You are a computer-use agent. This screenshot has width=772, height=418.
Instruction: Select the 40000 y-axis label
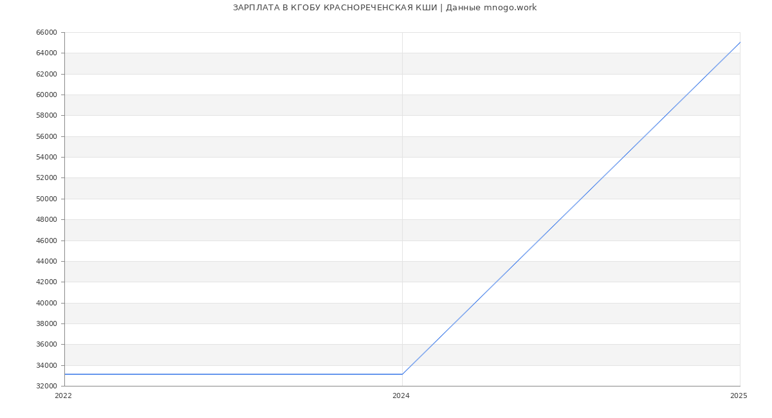(x=48, y=303)
